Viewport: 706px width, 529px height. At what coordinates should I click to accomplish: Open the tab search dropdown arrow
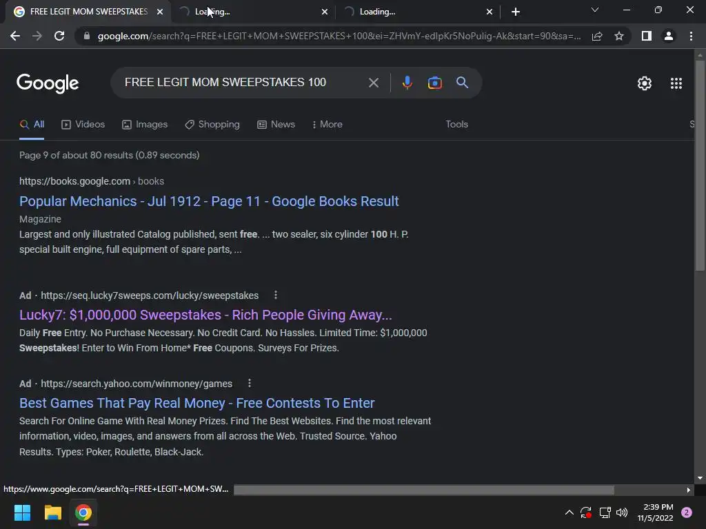[595, 10]
